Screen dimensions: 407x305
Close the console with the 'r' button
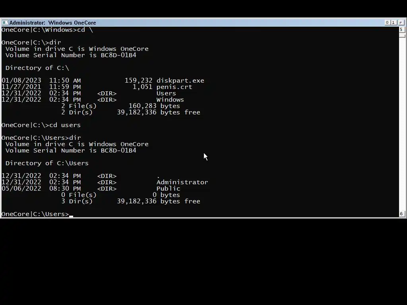click(x=401, y=23)
